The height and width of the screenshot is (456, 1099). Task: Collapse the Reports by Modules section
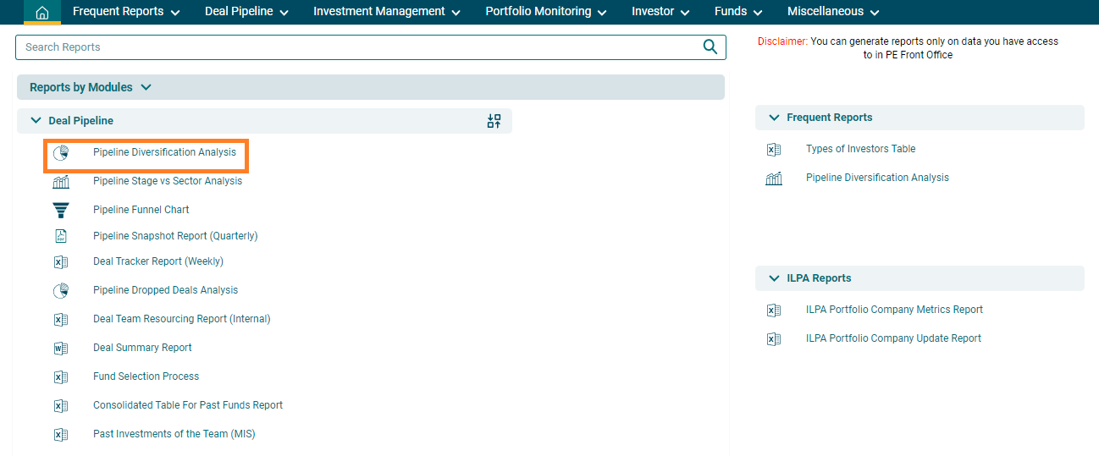coord(146,87)
